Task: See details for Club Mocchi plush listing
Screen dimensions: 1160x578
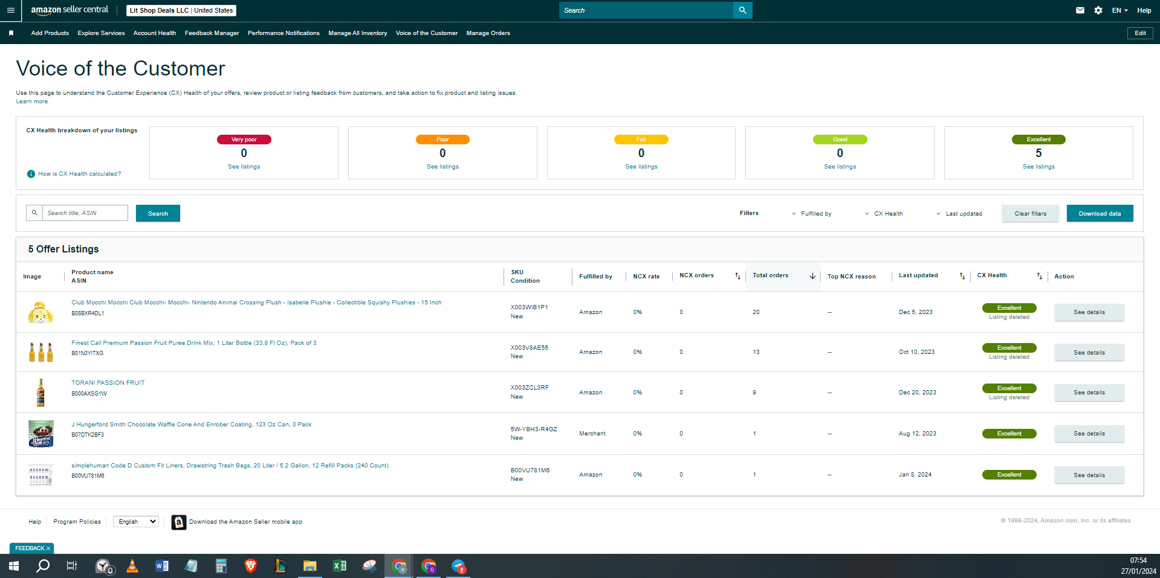Action: click(x=1089, y=312)
